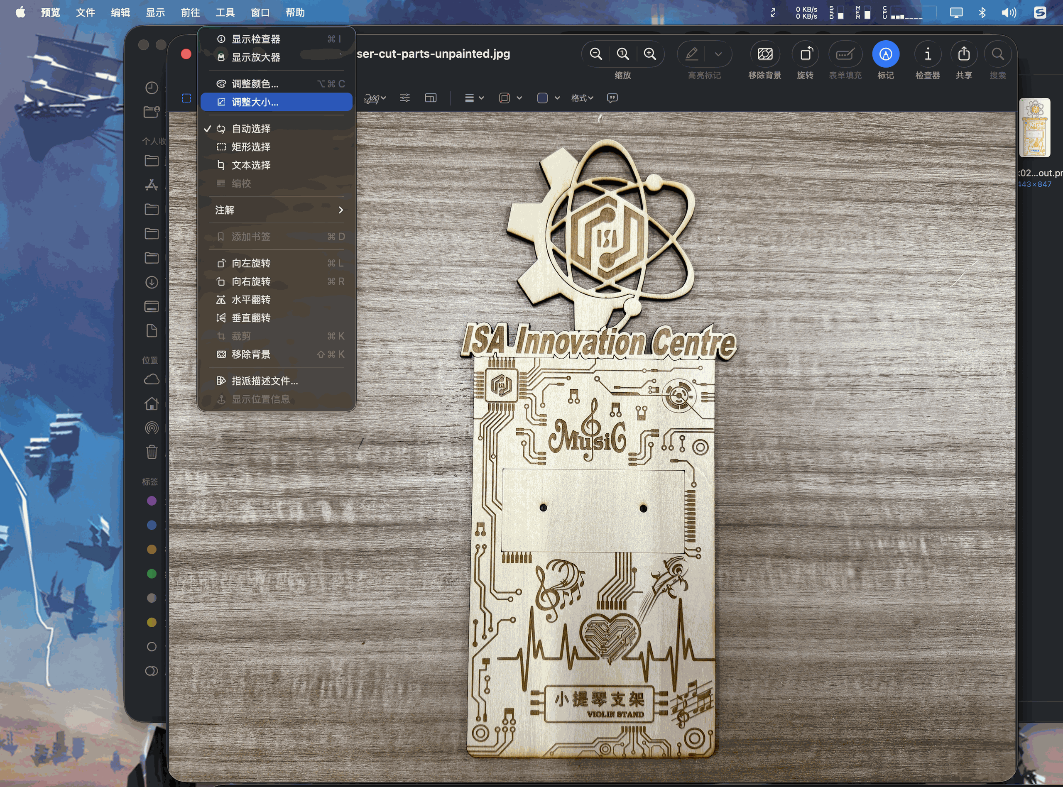Click the blue tag in Finder sidebar

coord(152,525)
